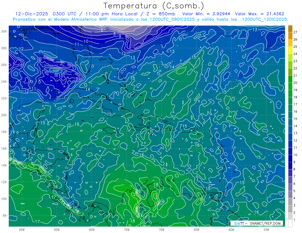Click the color bar label 25
This screenshot has height=233, width=302.
(295, 46)
